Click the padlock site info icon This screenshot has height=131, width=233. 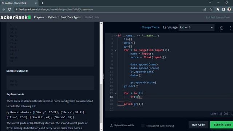pyautogui.click(x=16, y=9)
